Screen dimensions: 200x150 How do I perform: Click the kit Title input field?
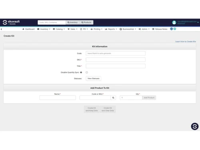click(x=116, y=66)
